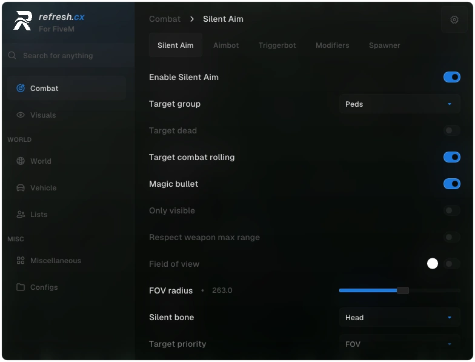Turn off Enable Silent Aim switch
The height and width of the screenshot is (362, 475).
click(452, 77)
